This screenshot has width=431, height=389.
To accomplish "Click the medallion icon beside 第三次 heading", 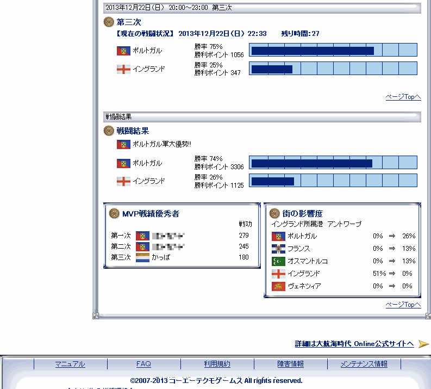I will [109, 22].
